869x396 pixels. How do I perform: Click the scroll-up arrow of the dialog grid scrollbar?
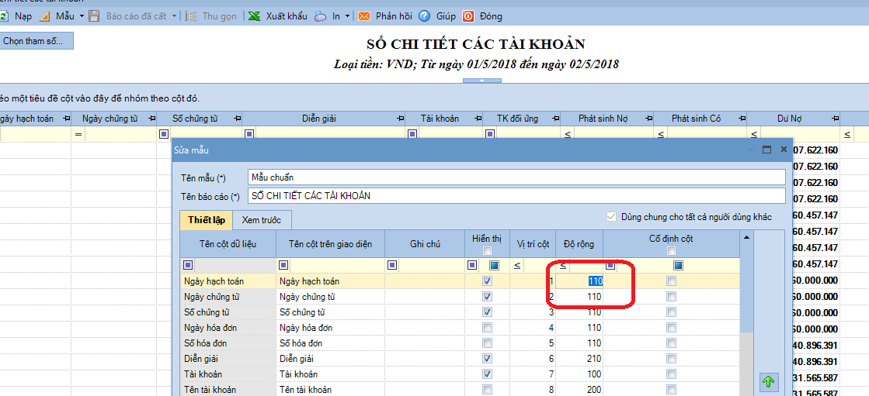coord(746,237)
